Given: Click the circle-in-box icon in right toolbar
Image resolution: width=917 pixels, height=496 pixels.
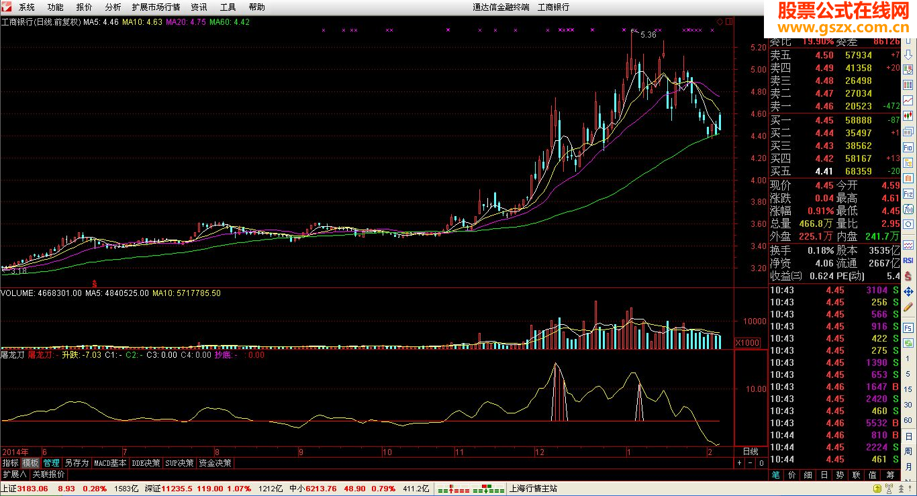Looking at the screenshot, I should (x=908, y=225).
